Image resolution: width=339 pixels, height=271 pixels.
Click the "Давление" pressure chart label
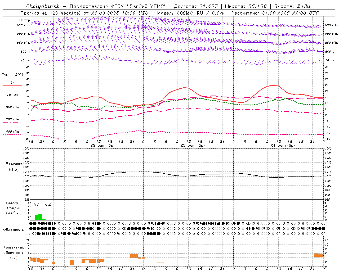point(14,164)
